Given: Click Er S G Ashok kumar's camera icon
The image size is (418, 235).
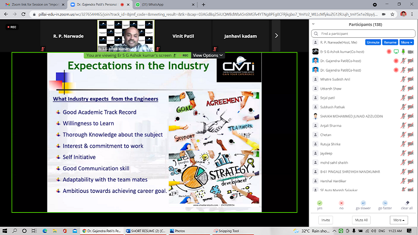Looking at the screenshot, I should click(410, 51).
